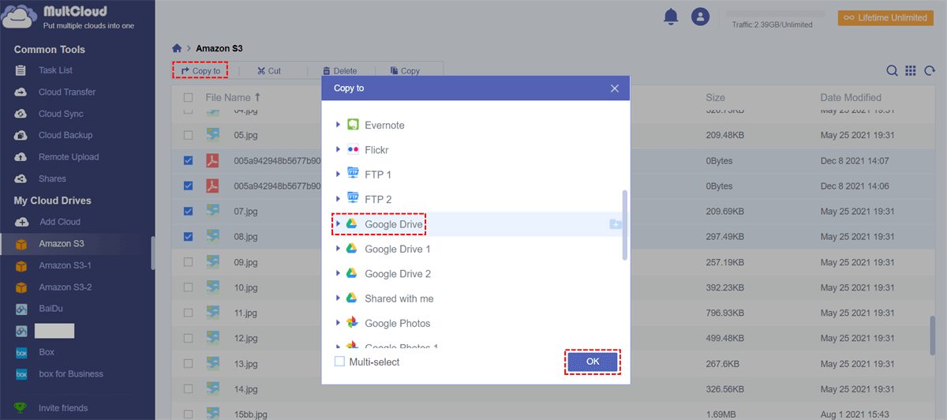The image size is (947, 420).
Task: Toggle the select-all files checkbox
Action: click(188, 98)
